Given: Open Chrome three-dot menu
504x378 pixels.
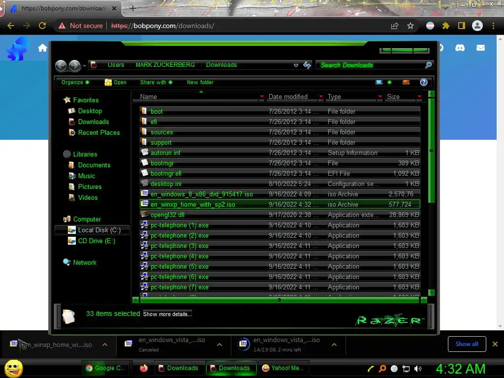Looking at the screenshot, I should coord(493,26).
